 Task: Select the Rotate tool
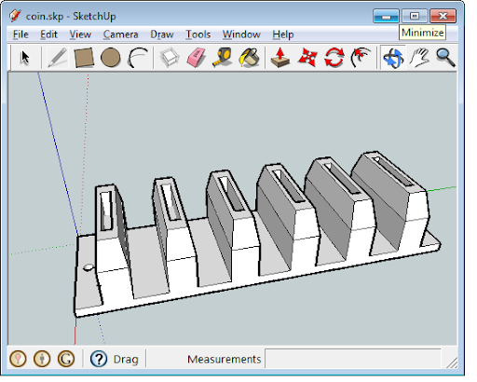click(x=334, y=58)
